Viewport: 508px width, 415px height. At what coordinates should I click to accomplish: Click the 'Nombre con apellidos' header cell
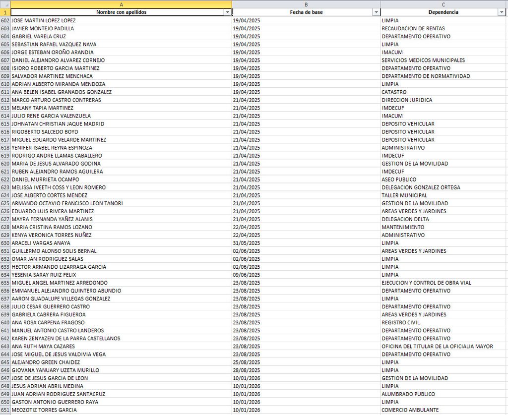pyautogui.click(x=121, y=12)
